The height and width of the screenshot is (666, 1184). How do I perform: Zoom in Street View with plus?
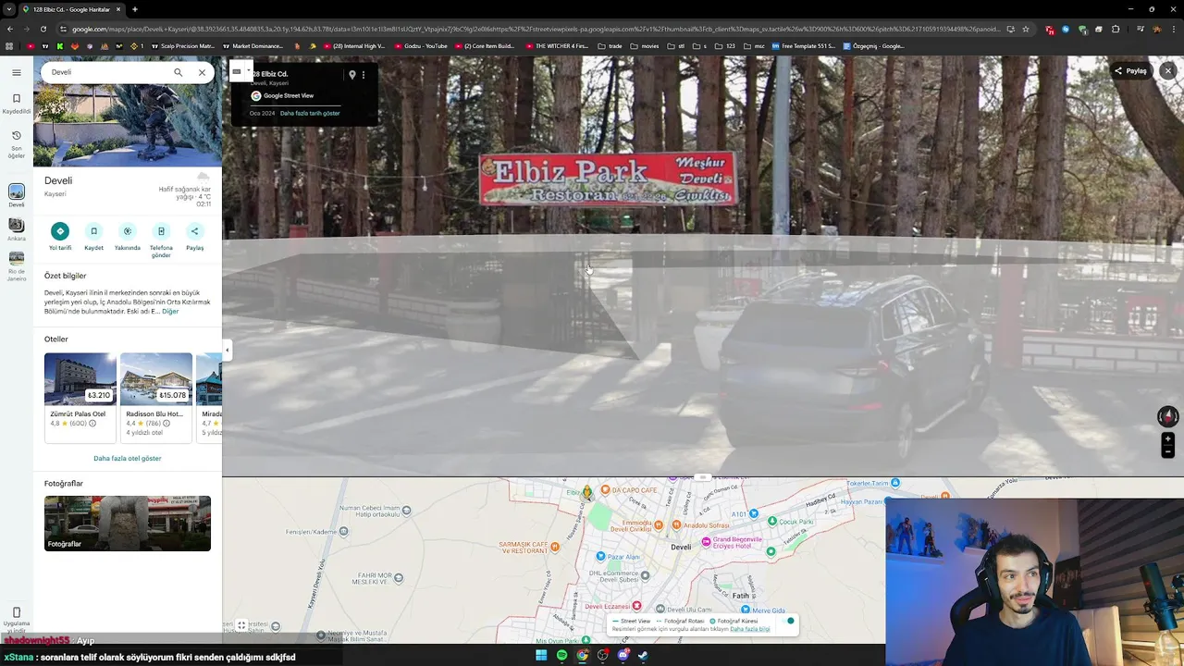[x=1168, y=438]
